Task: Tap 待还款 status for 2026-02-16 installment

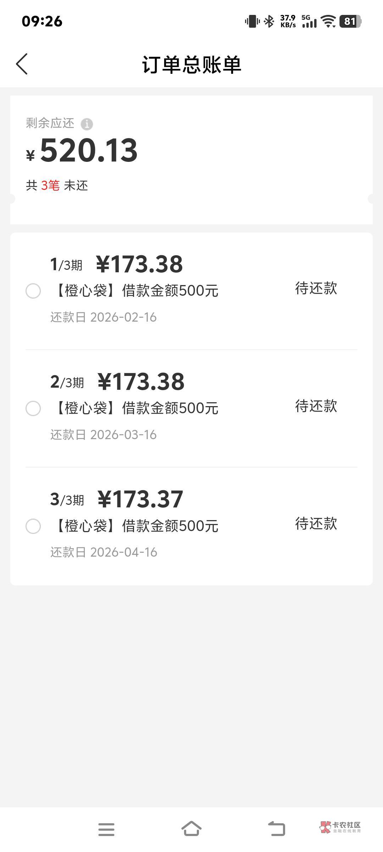Action: pyautogui.click(x=316, y=288)
